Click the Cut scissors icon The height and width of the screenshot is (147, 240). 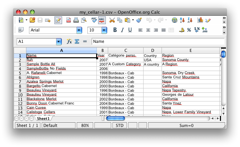coord(112,20)
